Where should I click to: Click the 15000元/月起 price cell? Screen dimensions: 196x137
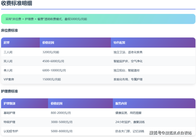coord(52,79)
